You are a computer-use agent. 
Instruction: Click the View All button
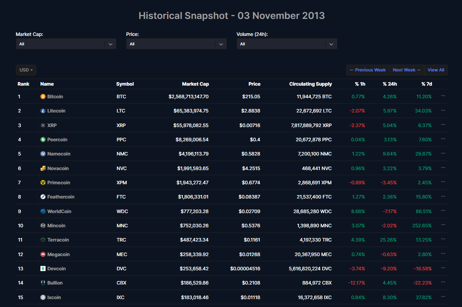click(436, 70)
